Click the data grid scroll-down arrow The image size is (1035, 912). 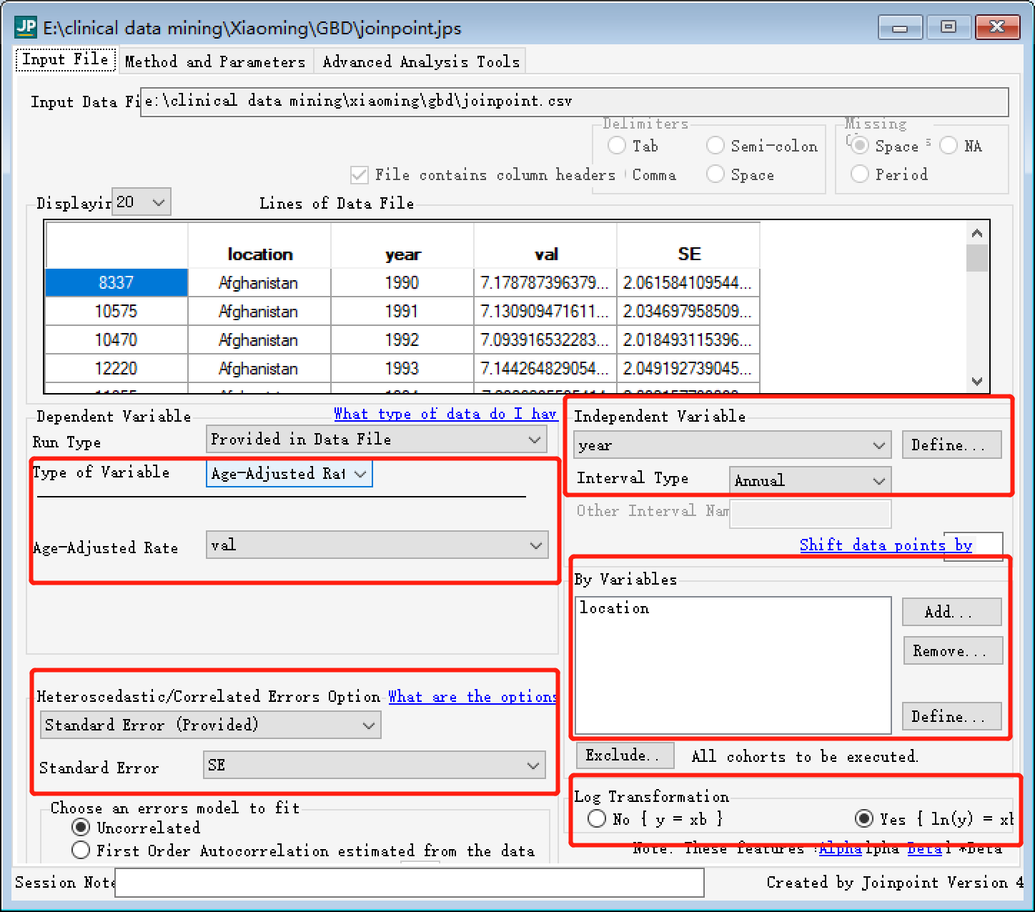pos(977,381)
